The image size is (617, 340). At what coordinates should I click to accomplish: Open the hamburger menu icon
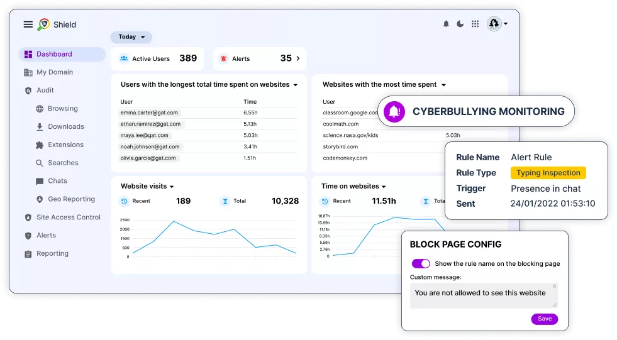pos(28,25)
